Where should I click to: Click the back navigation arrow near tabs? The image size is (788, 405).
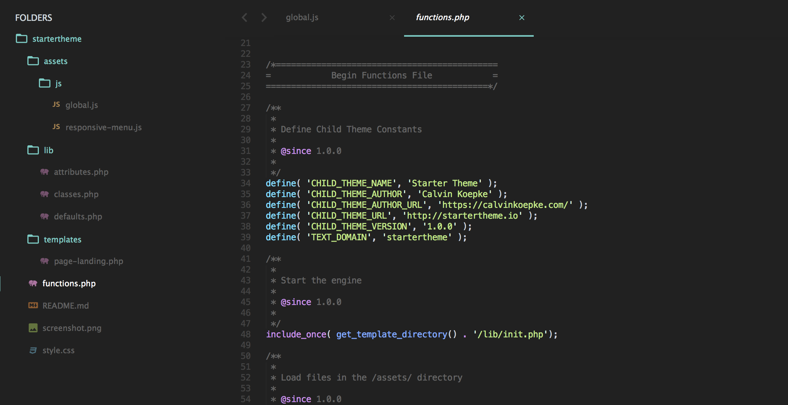coord(245,17)
